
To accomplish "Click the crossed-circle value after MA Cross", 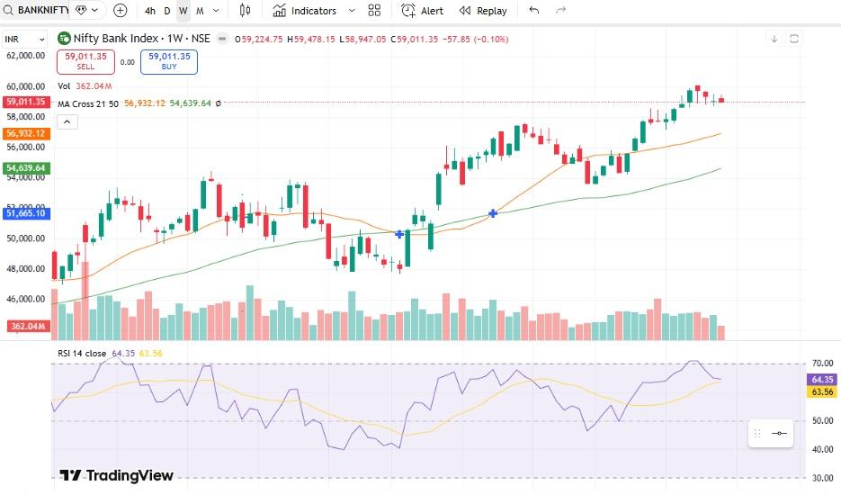I will point(218,103).
